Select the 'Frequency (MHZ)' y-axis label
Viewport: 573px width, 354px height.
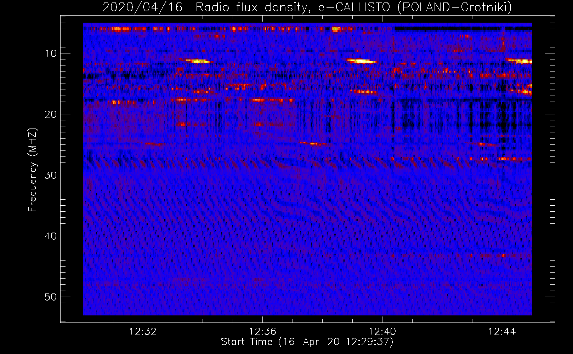(x=33, y=170)
